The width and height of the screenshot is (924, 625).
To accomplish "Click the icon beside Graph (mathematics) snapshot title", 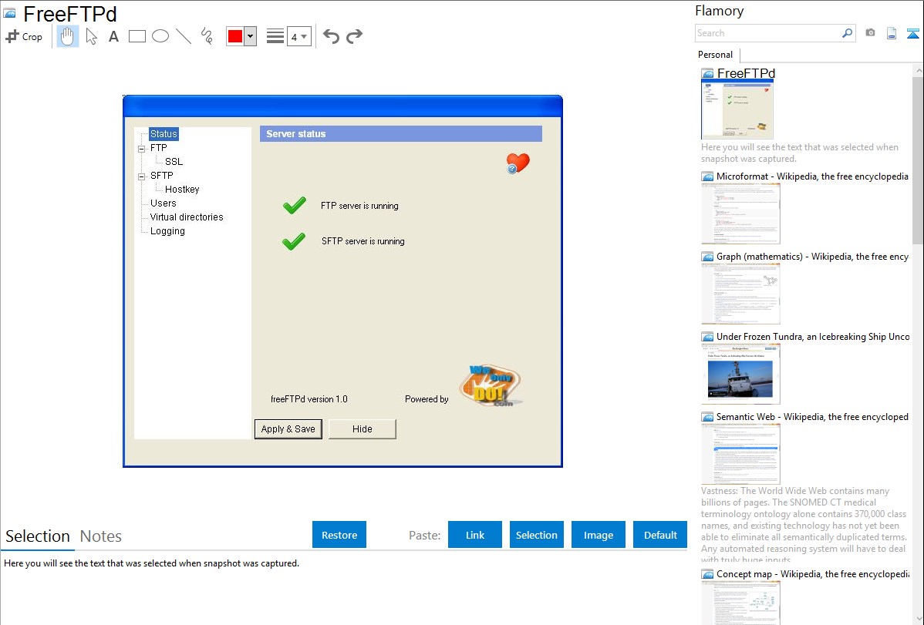I will (708, 257).
